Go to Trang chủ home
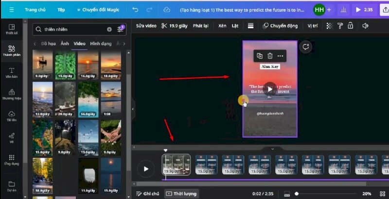Screen dimensions: 389x199 tap(35, 10)
